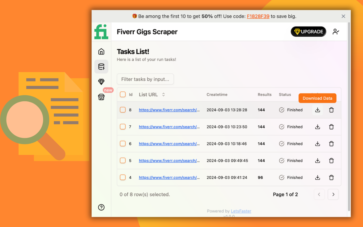Viewport: 363px width, 227px height.
Task: Download data for task 4
Action: 318,178
